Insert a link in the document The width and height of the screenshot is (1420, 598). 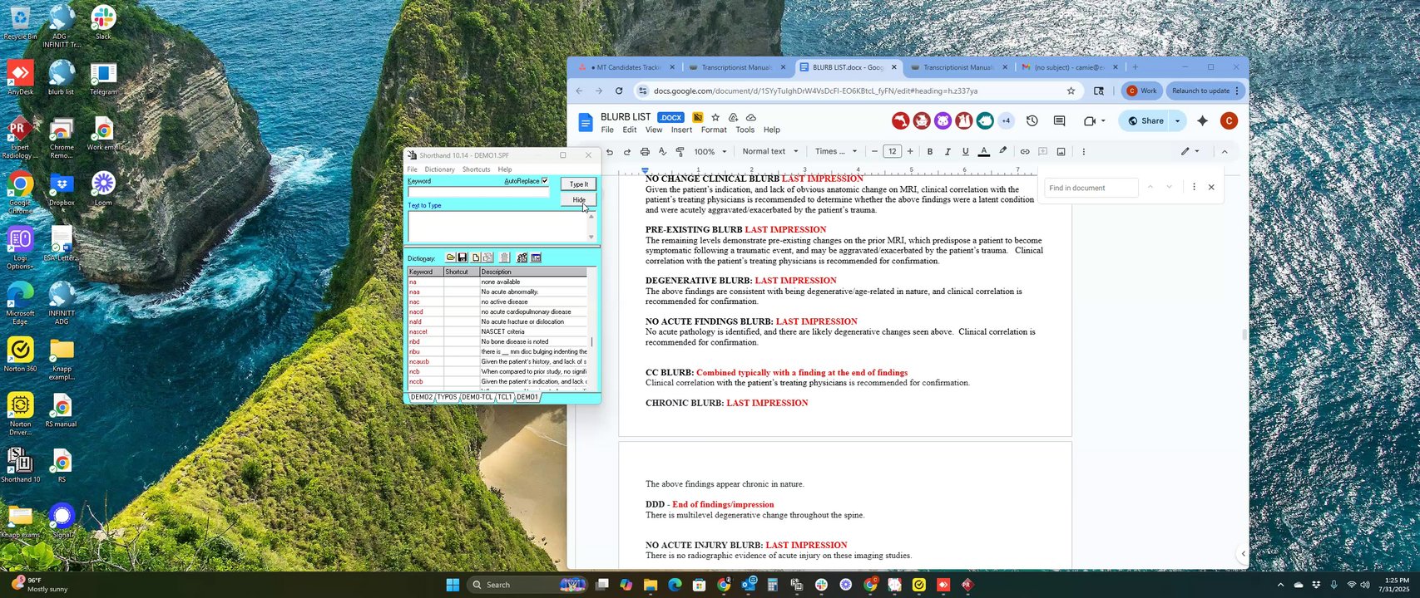[x=1025, y=152]
